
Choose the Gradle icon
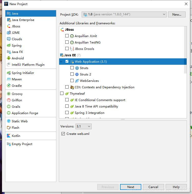point(9,86)
